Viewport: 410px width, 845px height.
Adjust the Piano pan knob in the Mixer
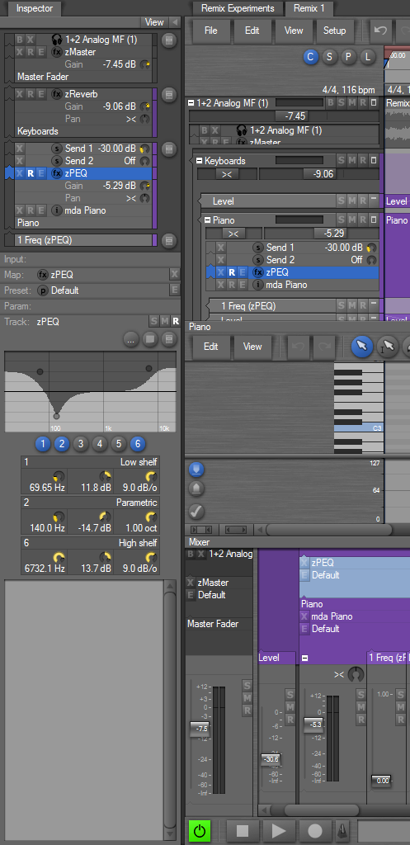tap(356, 674)
